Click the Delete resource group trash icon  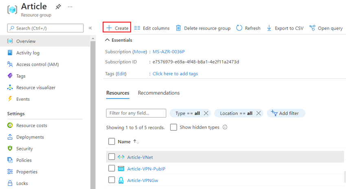(178, 28)
